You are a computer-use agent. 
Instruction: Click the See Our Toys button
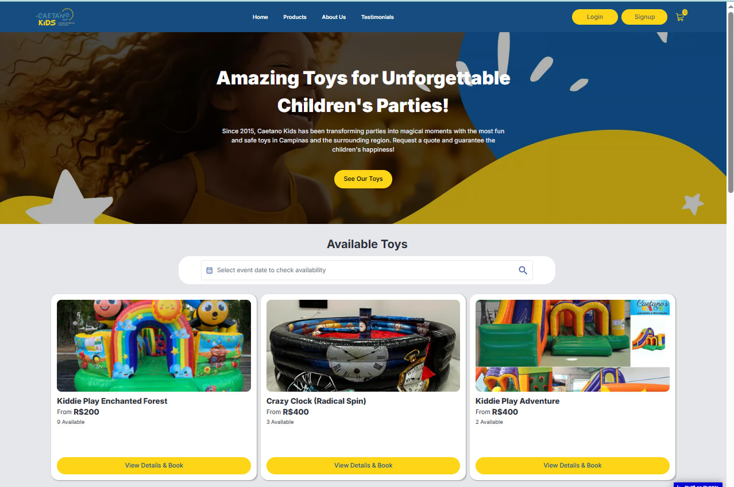point(363,179)
